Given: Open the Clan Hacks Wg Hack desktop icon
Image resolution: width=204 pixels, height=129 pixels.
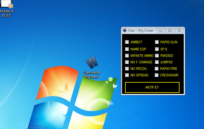Looking at the screenshot, I should [x=92, y=67].
